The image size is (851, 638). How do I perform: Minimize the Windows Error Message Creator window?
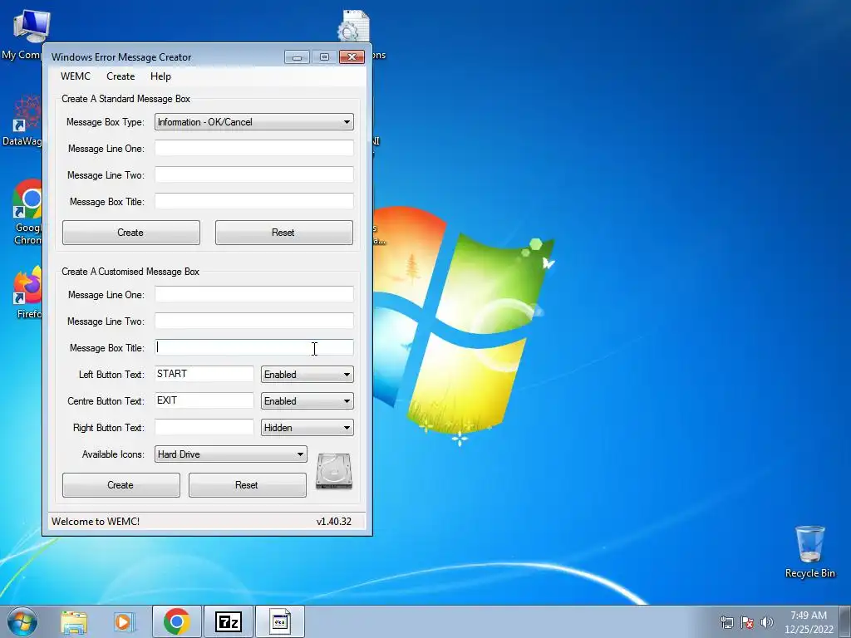(297, 57)
